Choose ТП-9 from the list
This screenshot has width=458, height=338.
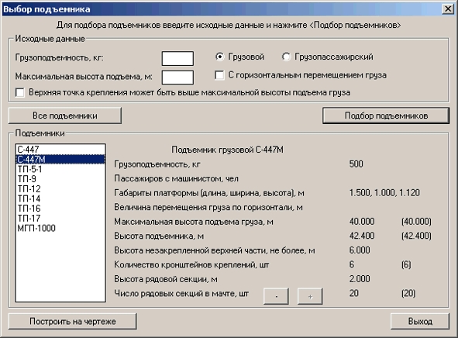pos(60,179)
